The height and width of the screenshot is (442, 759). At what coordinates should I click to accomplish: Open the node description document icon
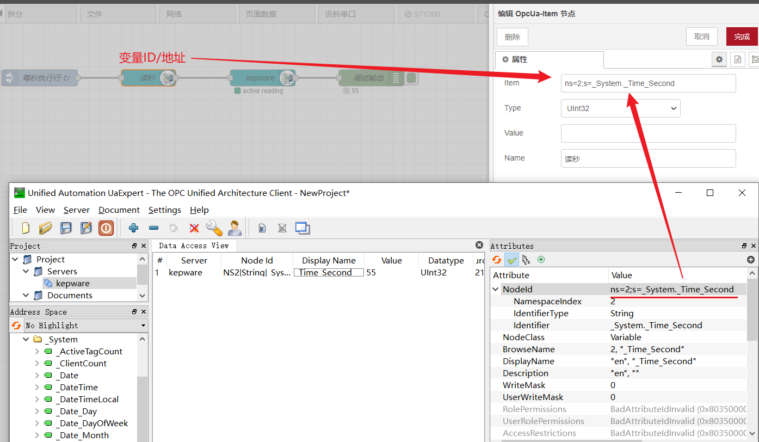coord(737,59)
